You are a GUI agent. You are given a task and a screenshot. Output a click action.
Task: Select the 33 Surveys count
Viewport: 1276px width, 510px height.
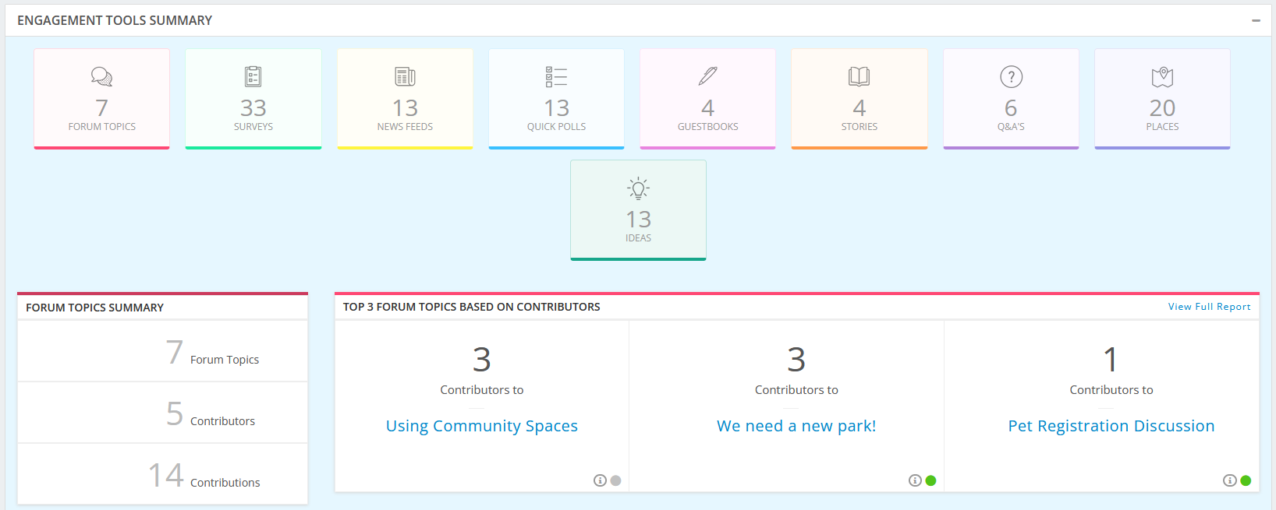pos(253,107)
